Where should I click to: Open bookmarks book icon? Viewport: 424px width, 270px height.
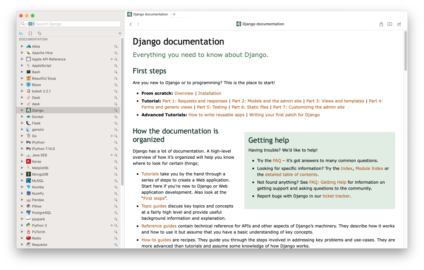pos(390,24)
